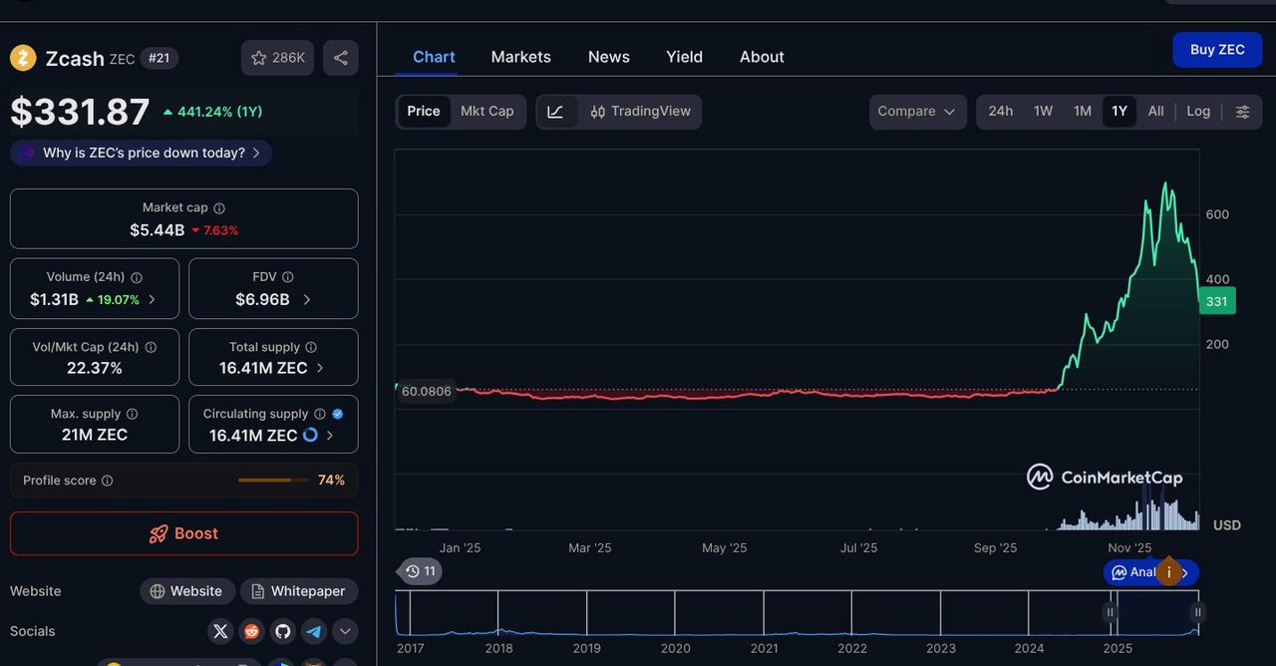Toggle chart to Mkt Cap view
This screenshot has height=666, width=1276.
[486, 112]
